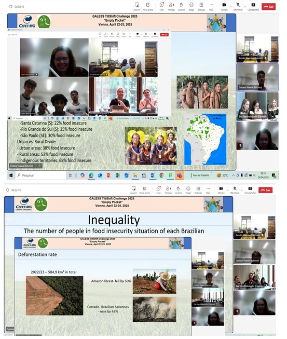The image size is (287, 339).
Task: Click the Windows Start button
Action: coord(11,175)
